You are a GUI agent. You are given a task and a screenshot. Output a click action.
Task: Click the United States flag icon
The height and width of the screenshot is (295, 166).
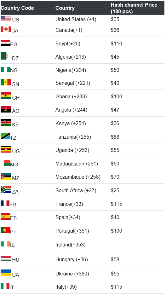pos(6,19)
